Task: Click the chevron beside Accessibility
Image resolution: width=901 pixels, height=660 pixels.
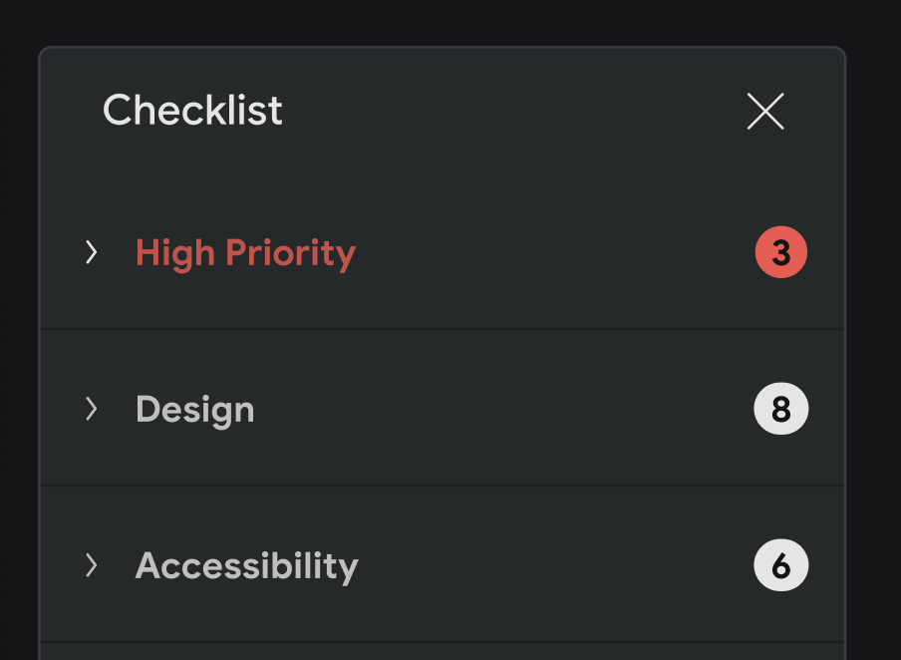Action: tap(91, 565)
